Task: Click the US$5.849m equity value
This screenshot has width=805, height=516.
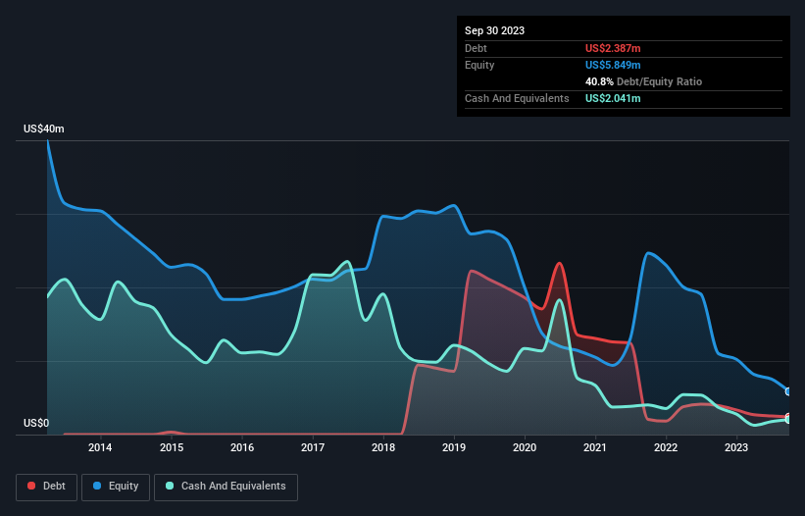Action: tap(613, 65)
